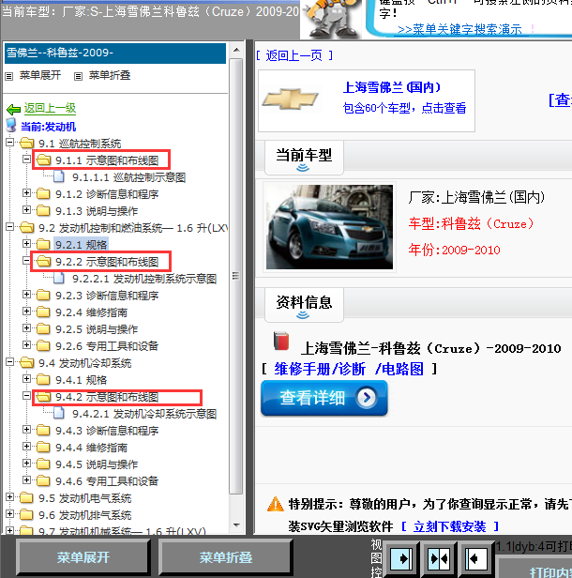Click the 返回上一页 link
The width and height of the screenshot is (572, 578).
pos(294,55)
